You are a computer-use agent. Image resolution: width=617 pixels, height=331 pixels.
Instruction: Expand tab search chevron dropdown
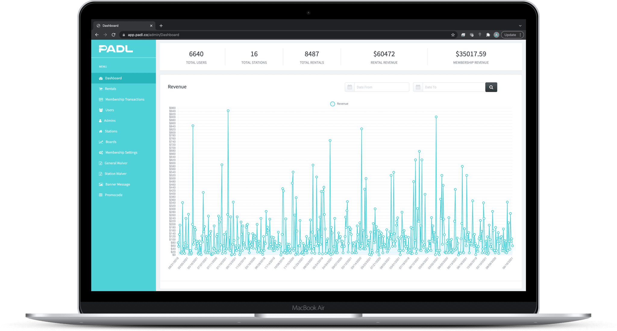pyautogui.click(x=520, y=26)
